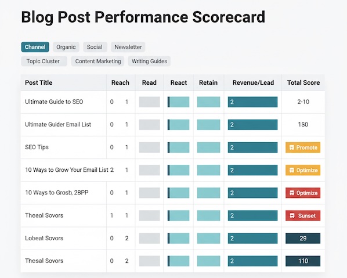The height and width of the screenshot is (278, 347).
Task: Filter by Writing Guides cluster
Action: [149, 61]
